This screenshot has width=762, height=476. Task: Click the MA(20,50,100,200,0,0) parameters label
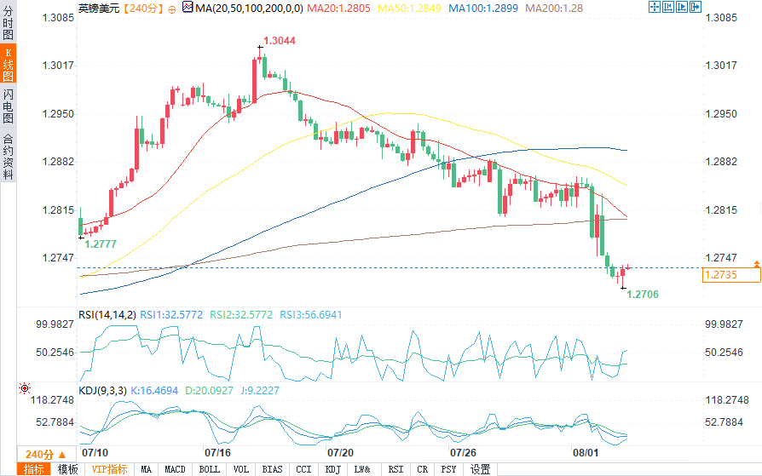pyautogui.click(x=249, y=9)
